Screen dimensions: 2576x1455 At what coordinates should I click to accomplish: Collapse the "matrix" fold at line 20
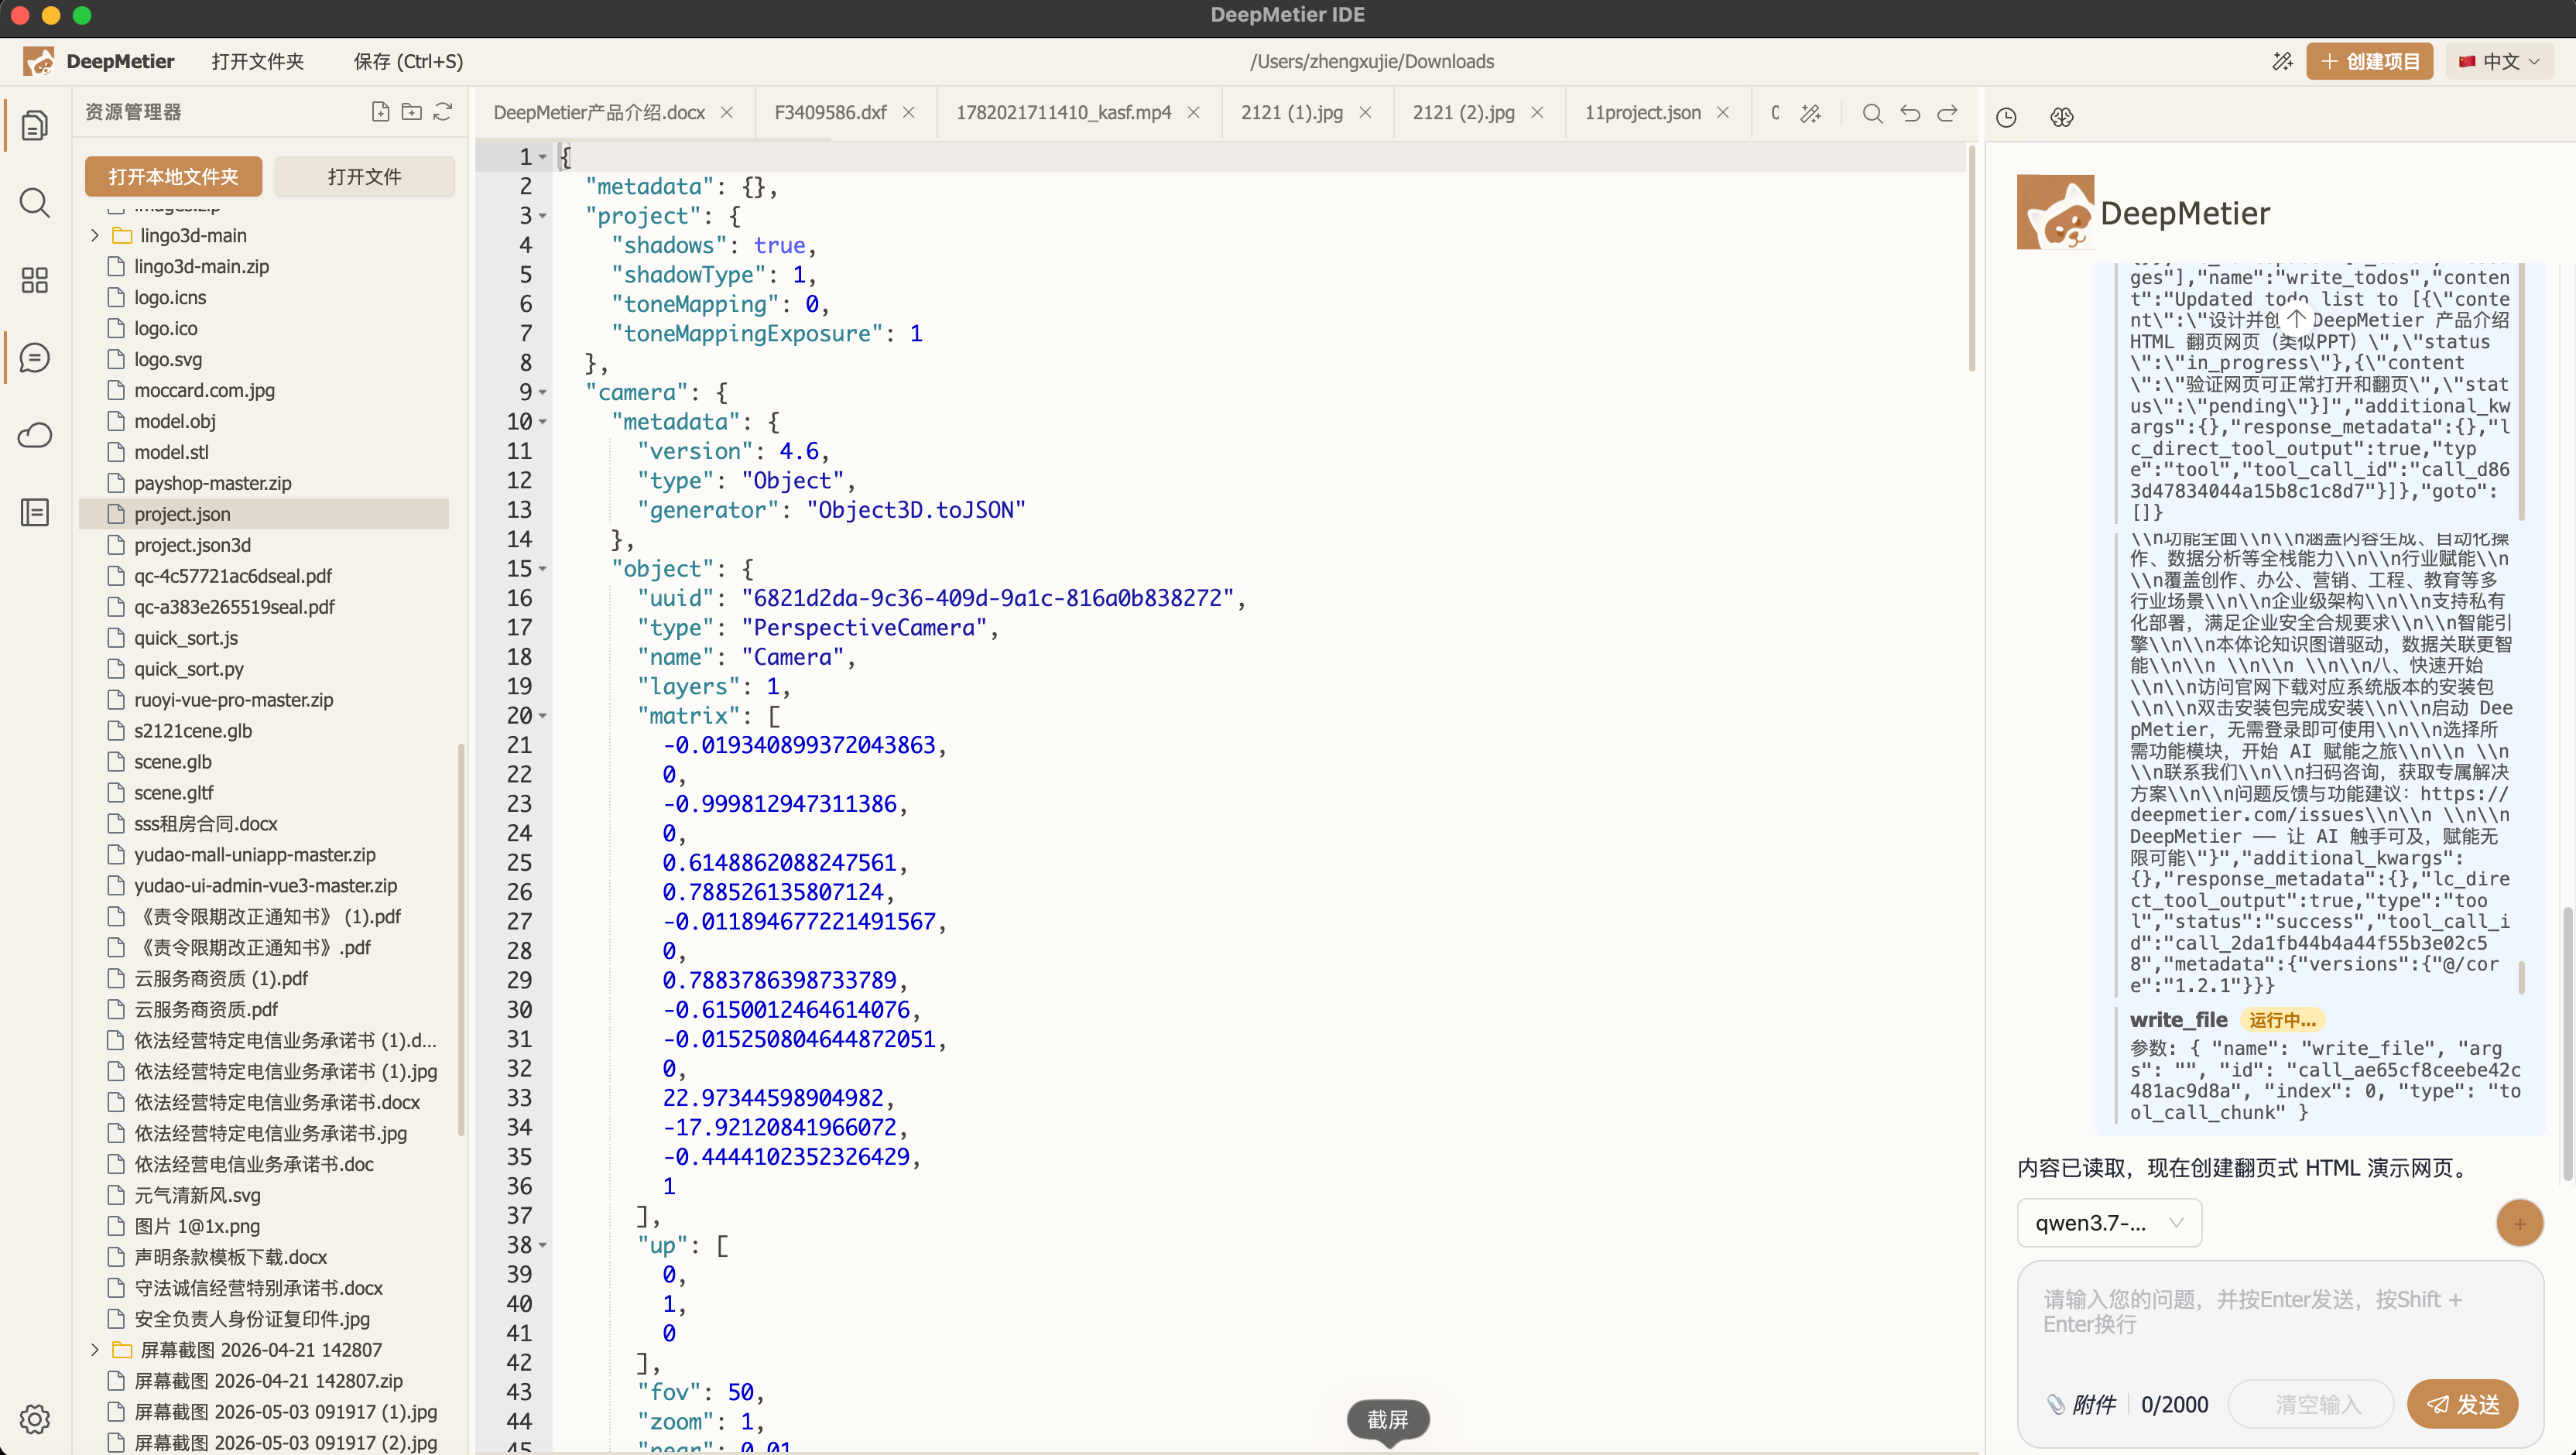[x=543, y=716]
